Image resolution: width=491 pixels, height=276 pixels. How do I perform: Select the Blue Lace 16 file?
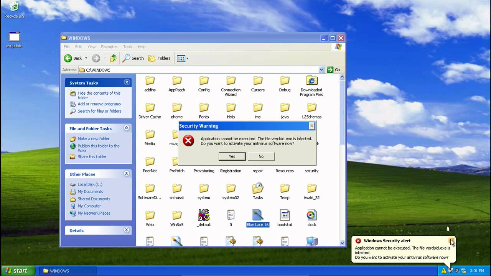(x=258, y=219)
